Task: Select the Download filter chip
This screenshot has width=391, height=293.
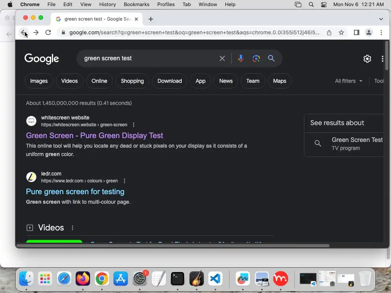Action: tap(170, 81)
